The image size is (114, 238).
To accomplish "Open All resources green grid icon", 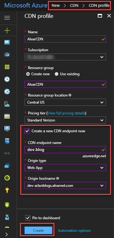I will pos(7,67).
